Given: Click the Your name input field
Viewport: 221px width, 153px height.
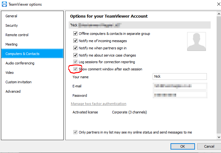Looking at the screenshot, I should pos(180,76).
